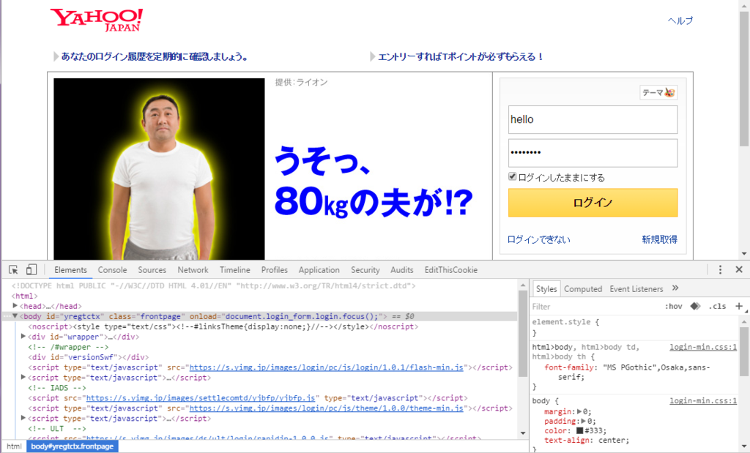Select the <html> element row
This screenshot has width=750, height=453.
tap(24, 296)
